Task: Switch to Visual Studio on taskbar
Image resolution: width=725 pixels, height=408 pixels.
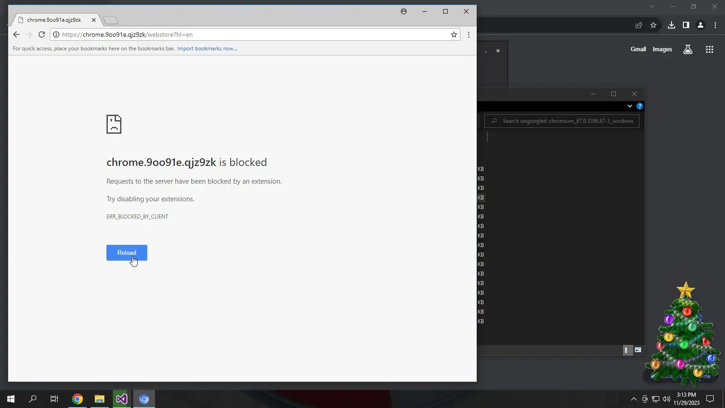Action: point(121,399)
